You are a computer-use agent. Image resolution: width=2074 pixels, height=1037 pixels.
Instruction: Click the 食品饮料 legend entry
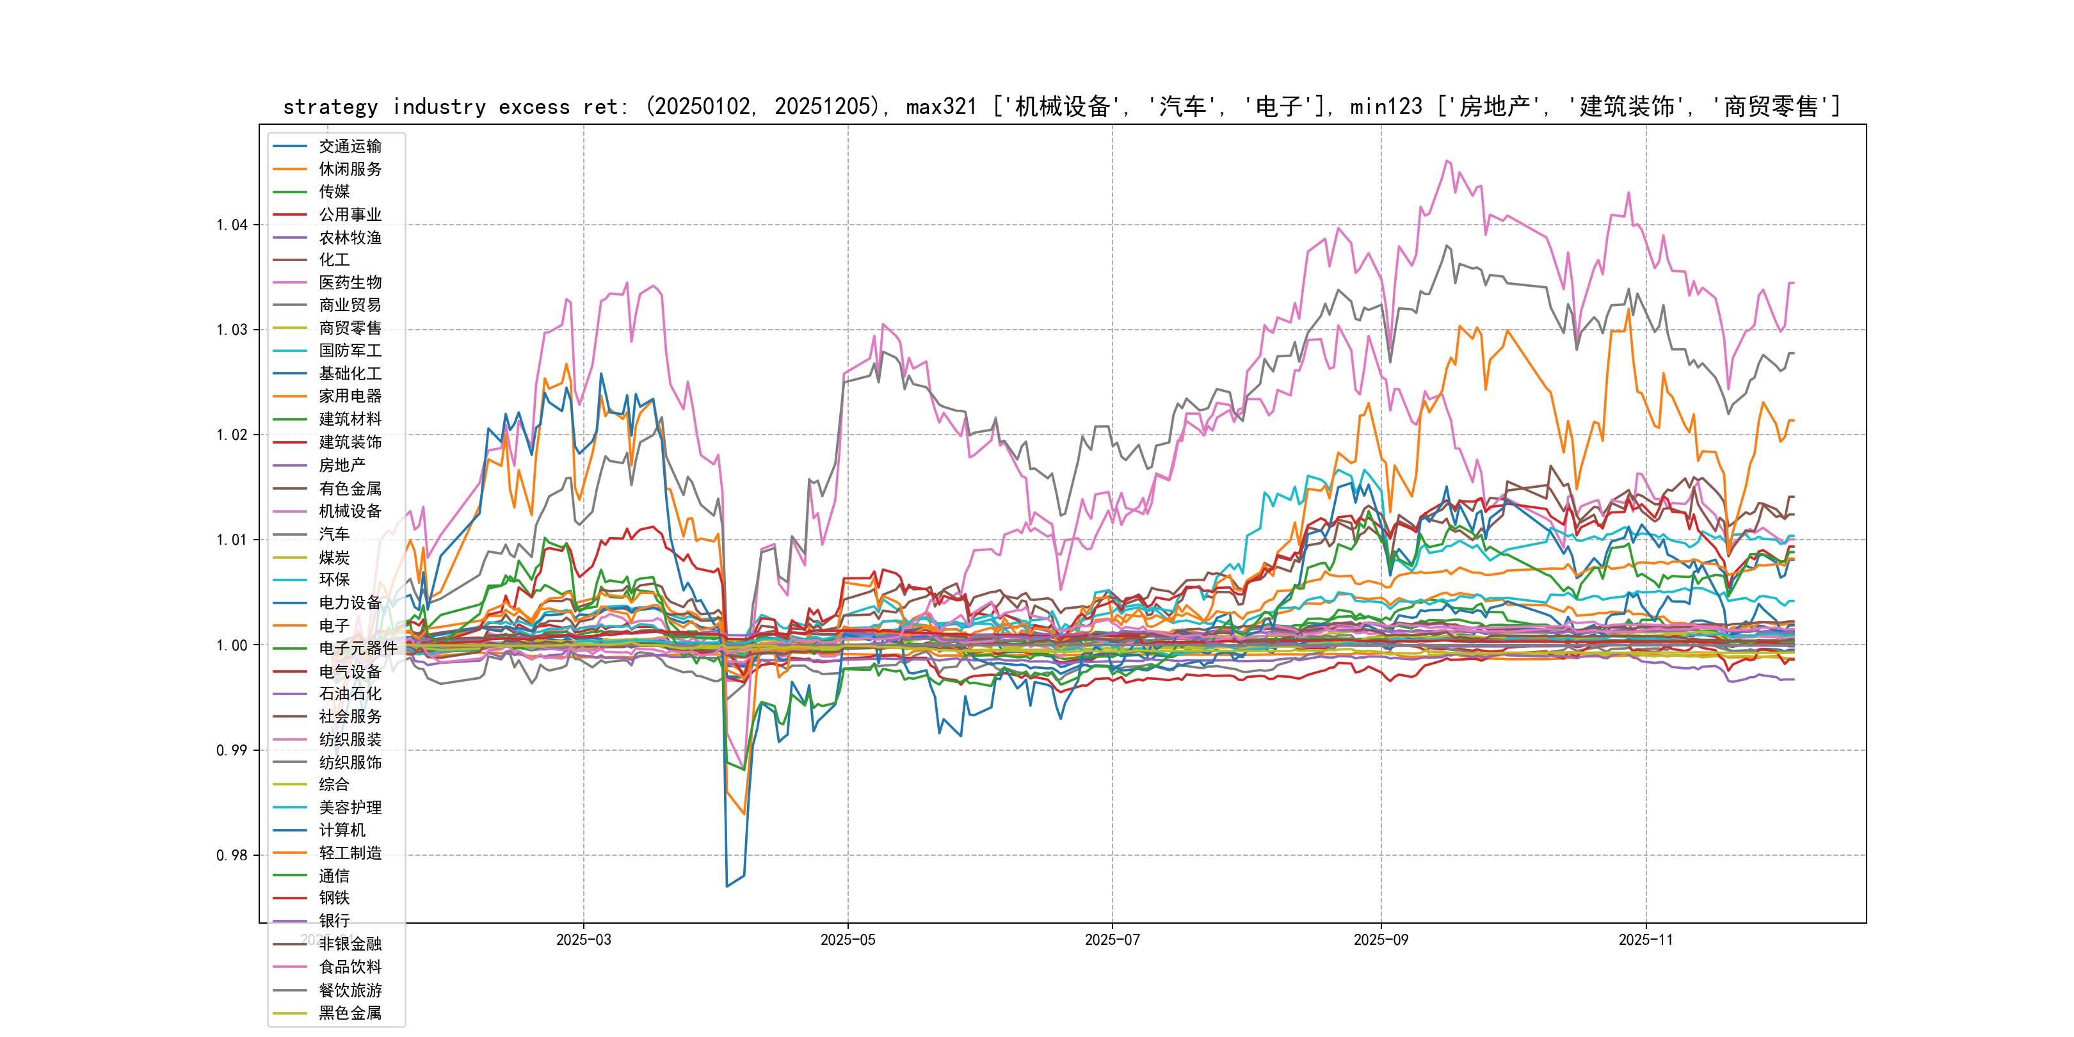pyautogui.click(x=350, y=967)
